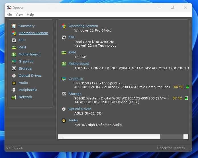Click the Optical Drives disc icon in summary pane
198x158 pixels.
pyautogui.click(x=64, y=109)
